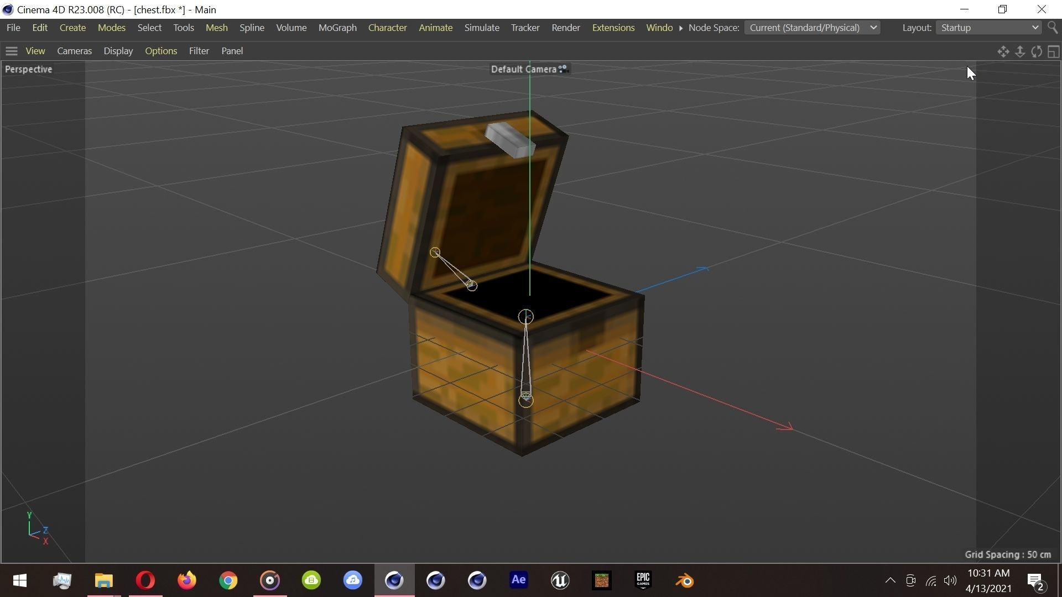The image size is (1062, 597).
Task: Open the viewport Display menu
Action: [x=118, y=51]
